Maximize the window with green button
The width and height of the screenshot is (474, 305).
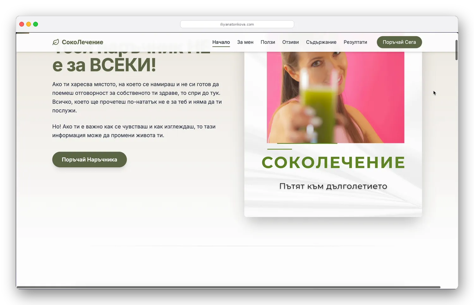[x=36, y=24]
